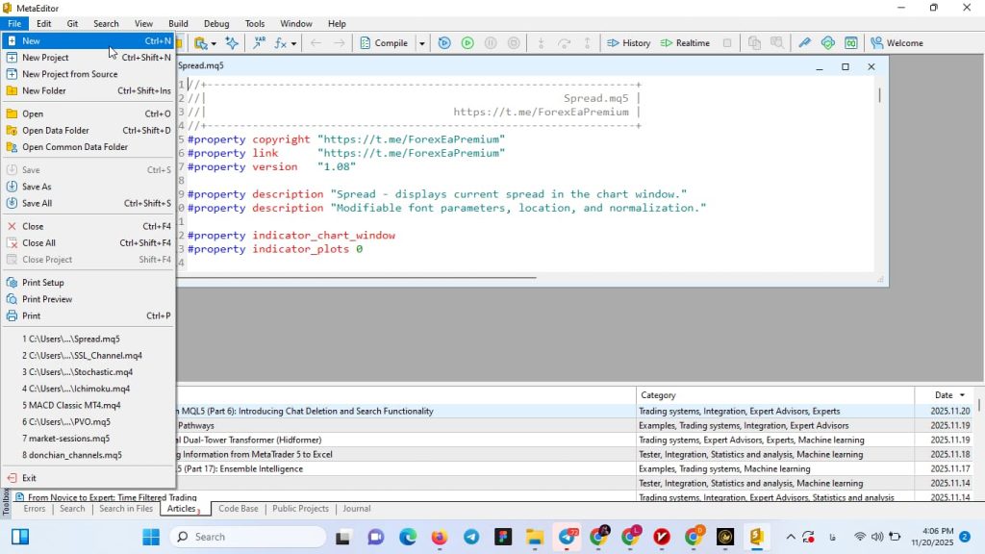Click the History profiling button
The width and height of the screenshot is (985, 554).
tap(628, 42)
